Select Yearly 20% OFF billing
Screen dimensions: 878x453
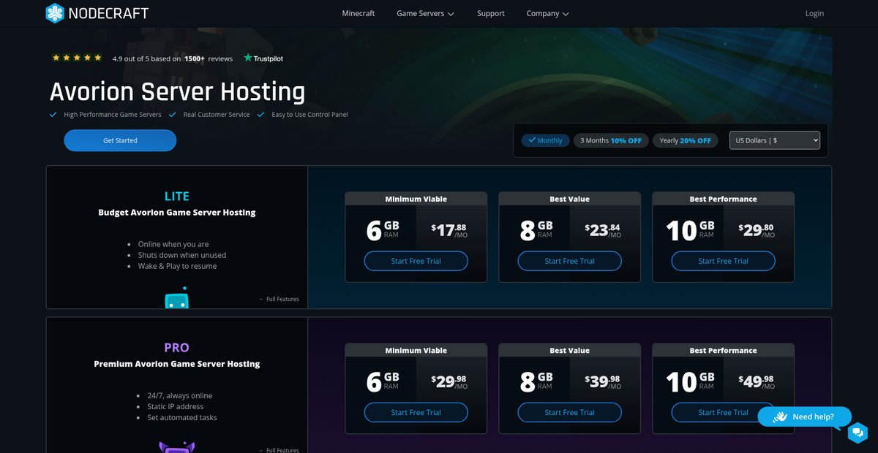coord(685,140)
